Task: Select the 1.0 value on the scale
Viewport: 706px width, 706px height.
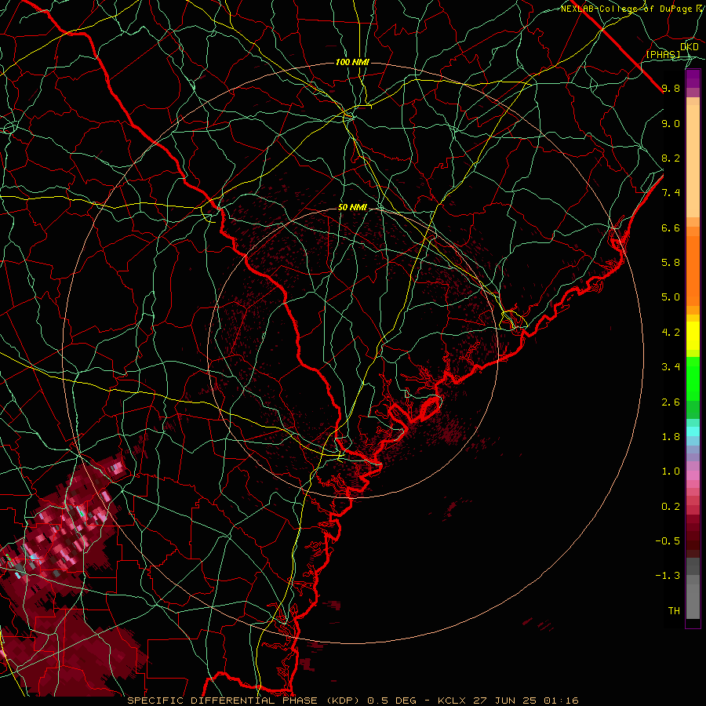Action: pyautogui.click(x=671, y=471)
